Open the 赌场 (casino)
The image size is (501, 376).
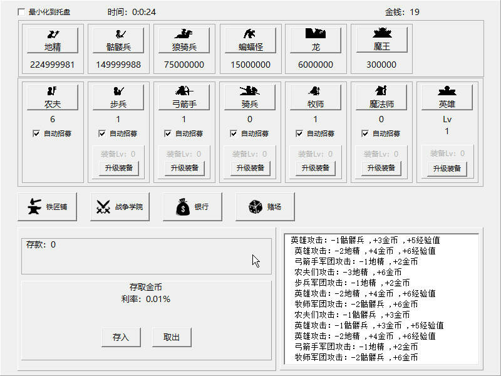click(x=265, y=207)
